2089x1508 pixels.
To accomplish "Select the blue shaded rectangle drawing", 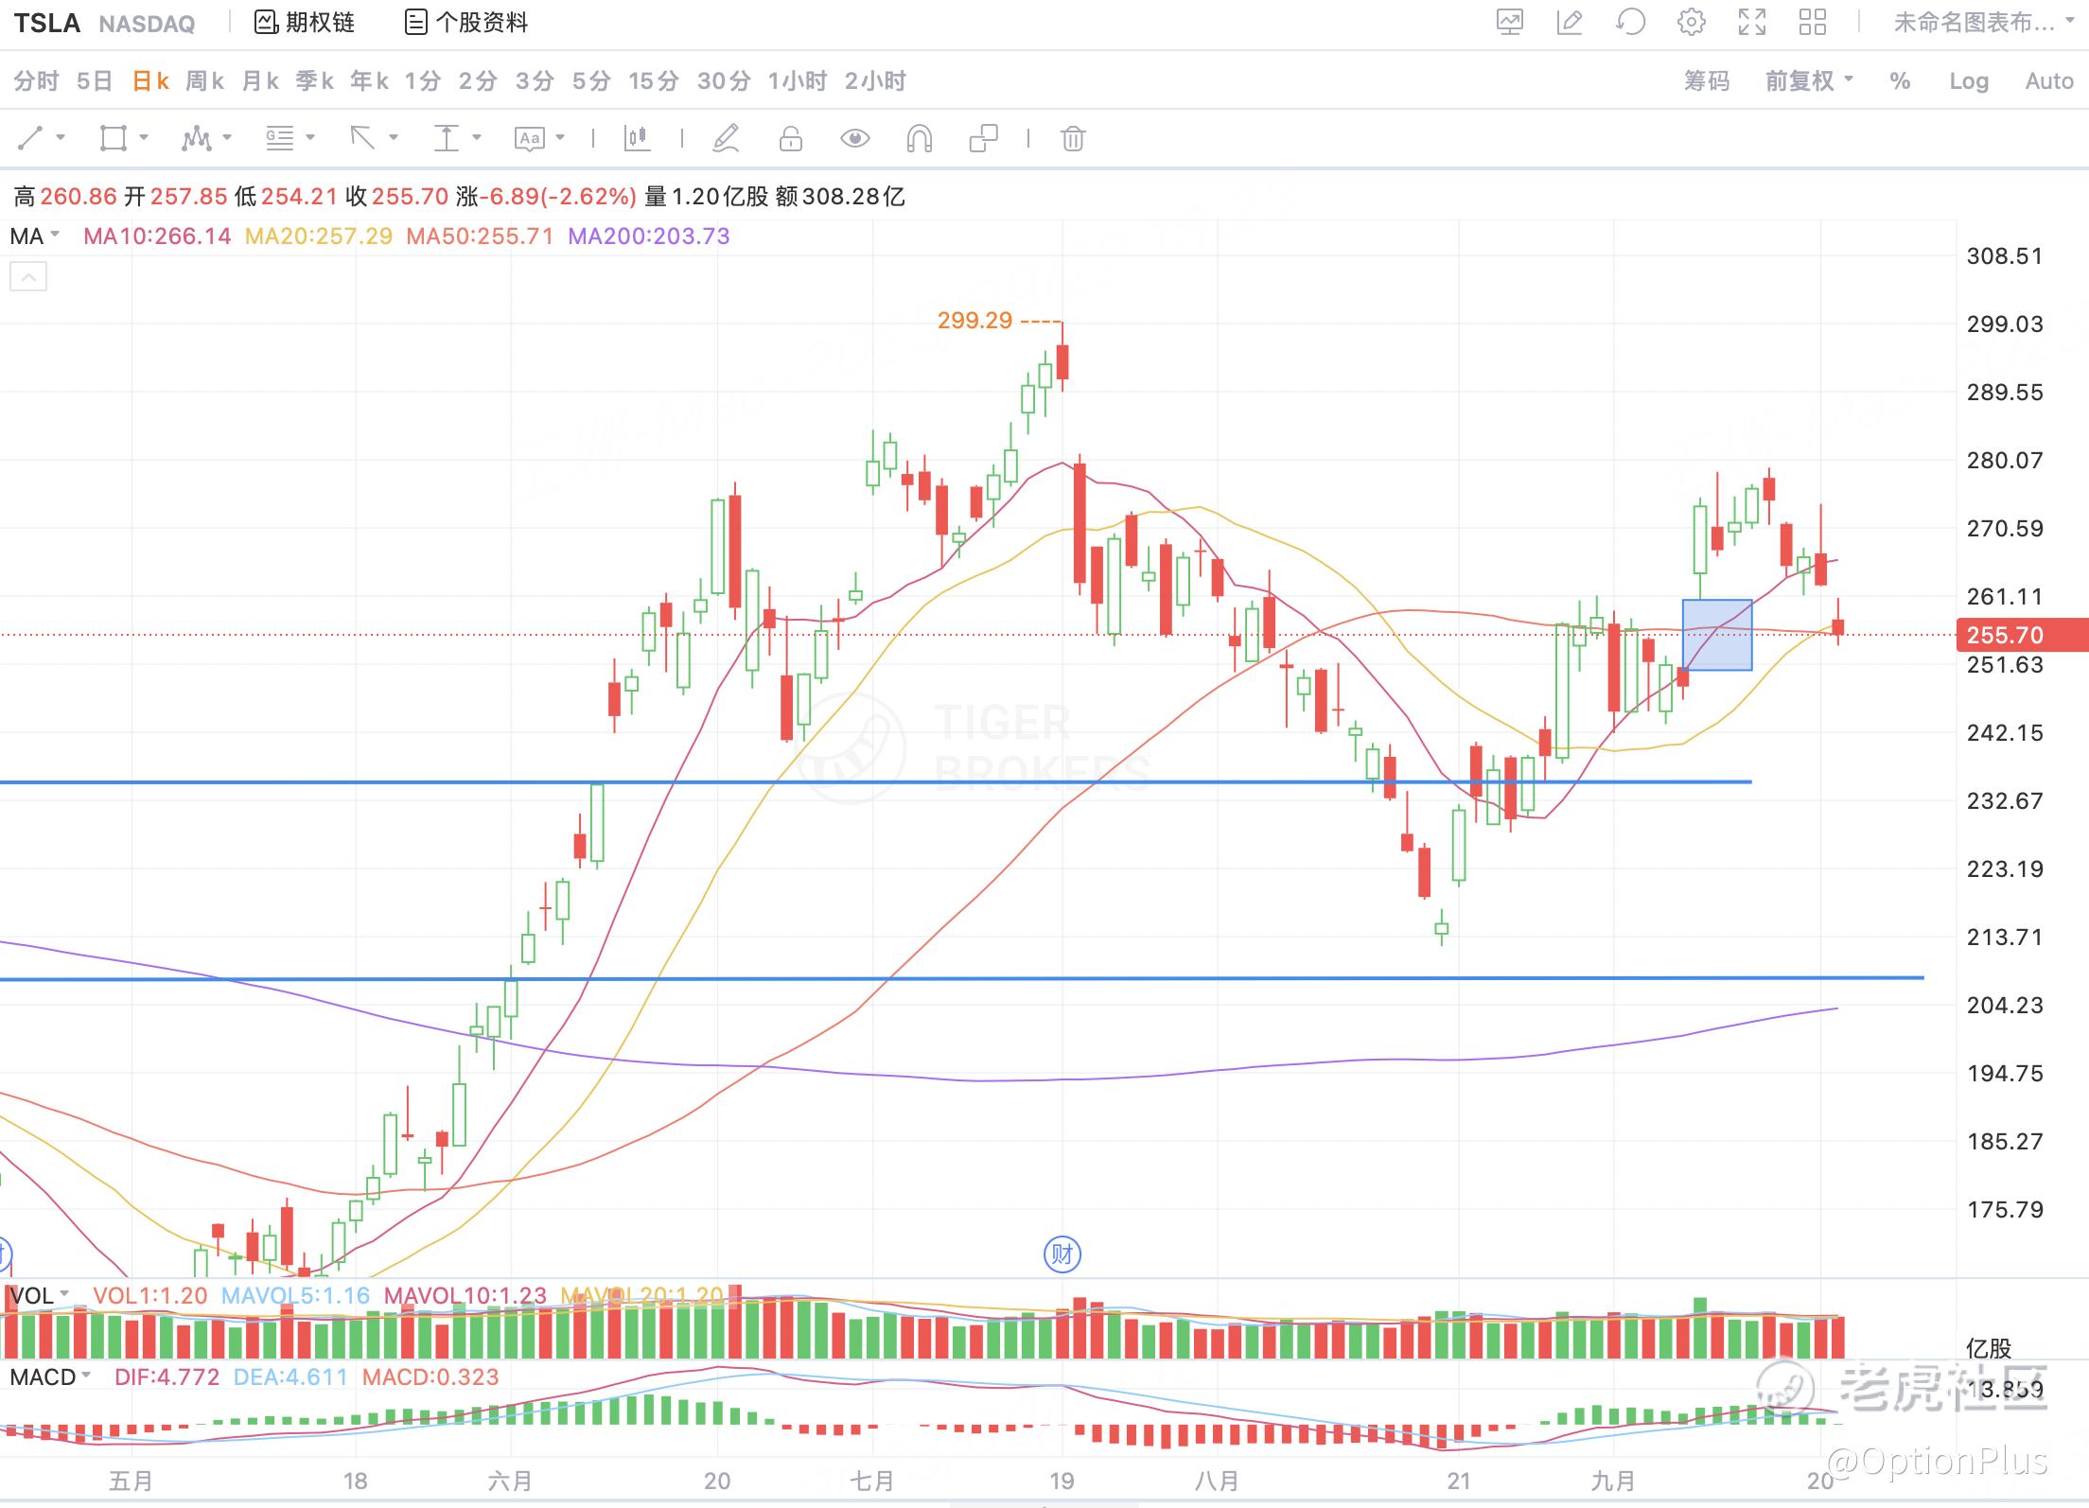I will (1717, 635).
